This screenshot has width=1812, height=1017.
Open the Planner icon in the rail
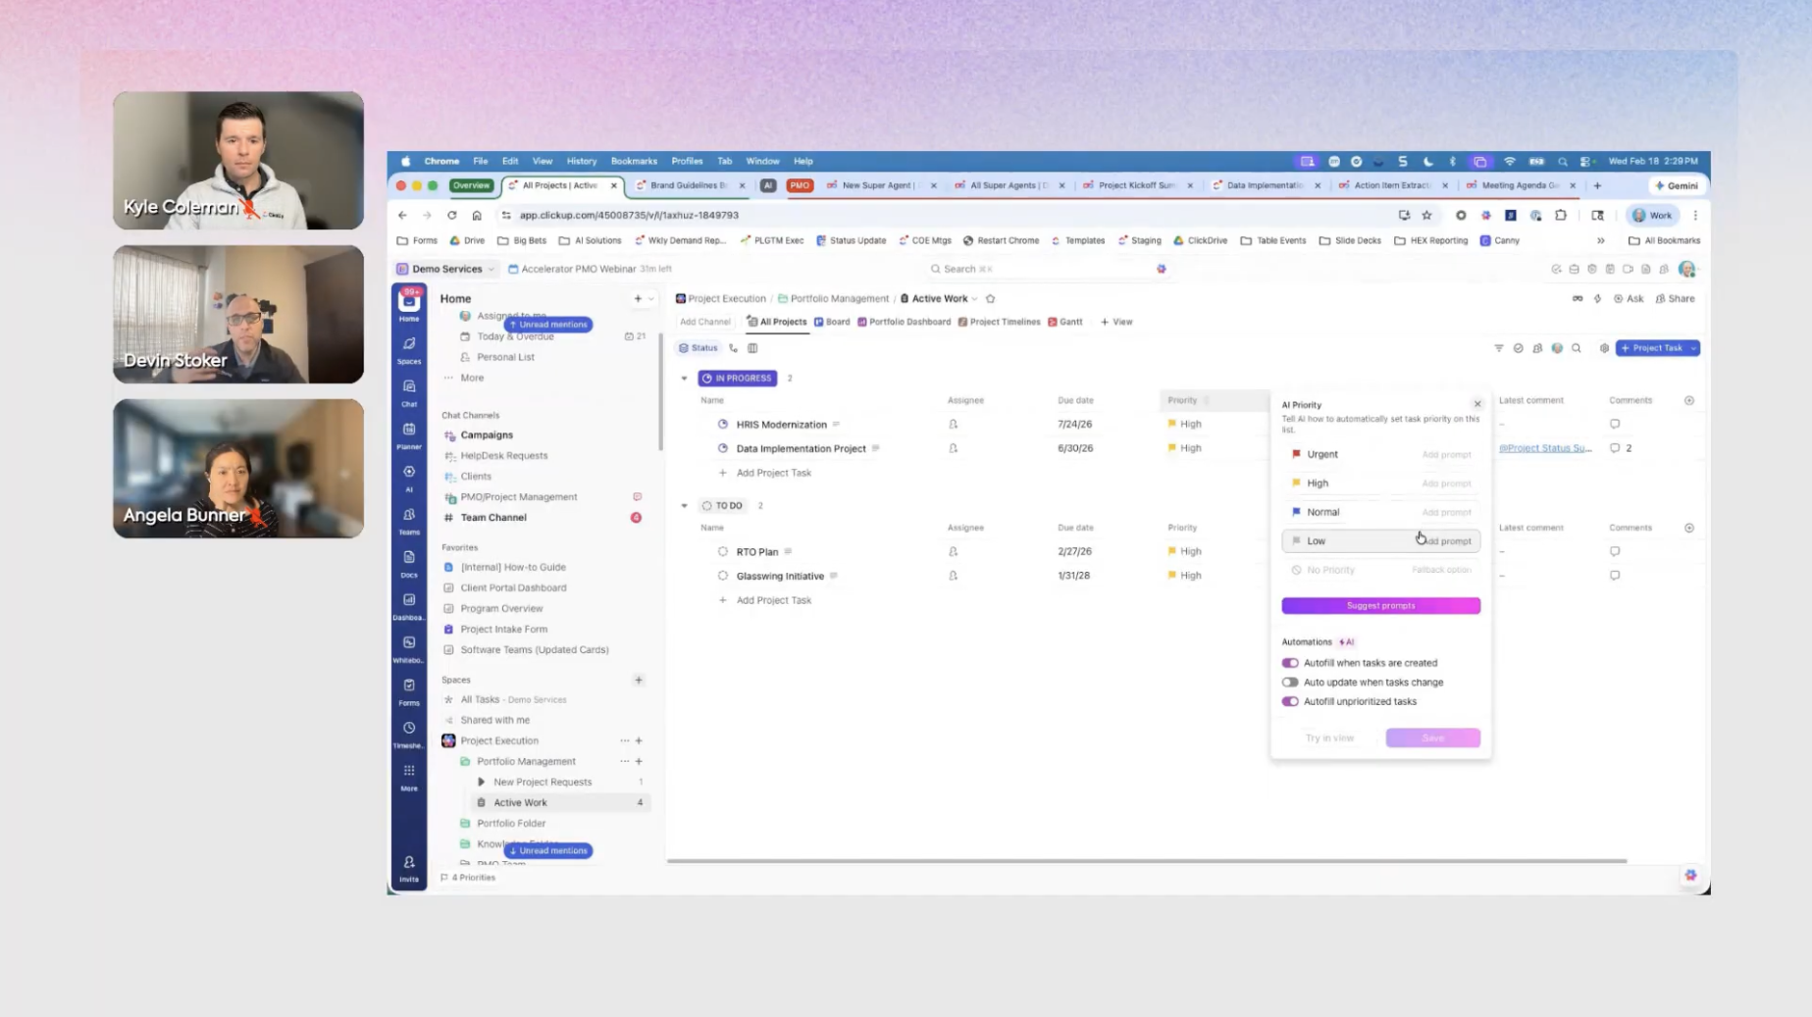pyautogui.click(x=409, y=434)
